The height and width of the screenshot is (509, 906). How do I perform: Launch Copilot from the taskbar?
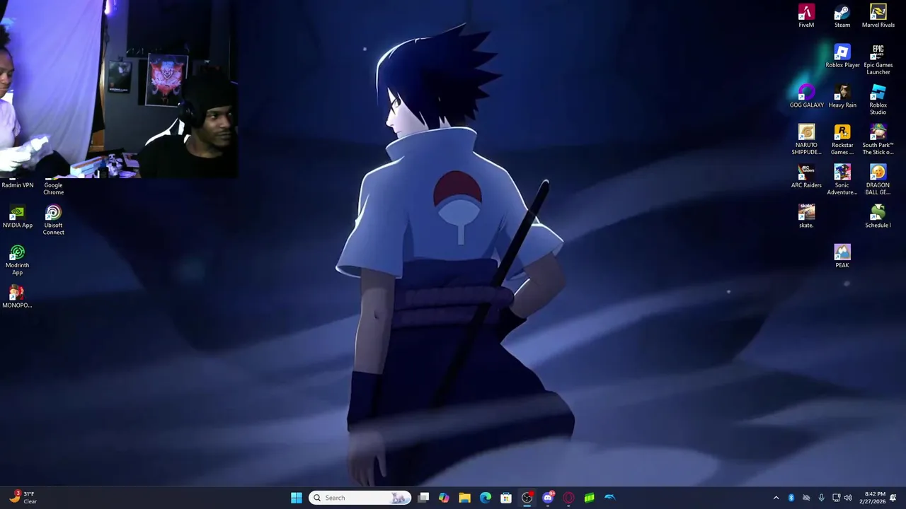(444, 498)
